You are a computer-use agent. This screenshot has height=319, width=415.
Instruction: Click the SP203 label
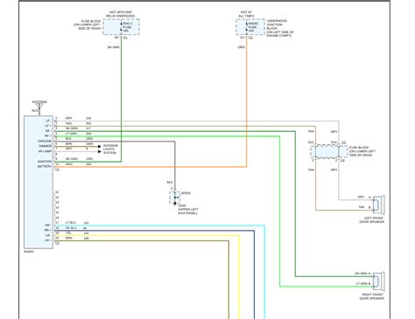pyautogui.click(x=186, y=193)
